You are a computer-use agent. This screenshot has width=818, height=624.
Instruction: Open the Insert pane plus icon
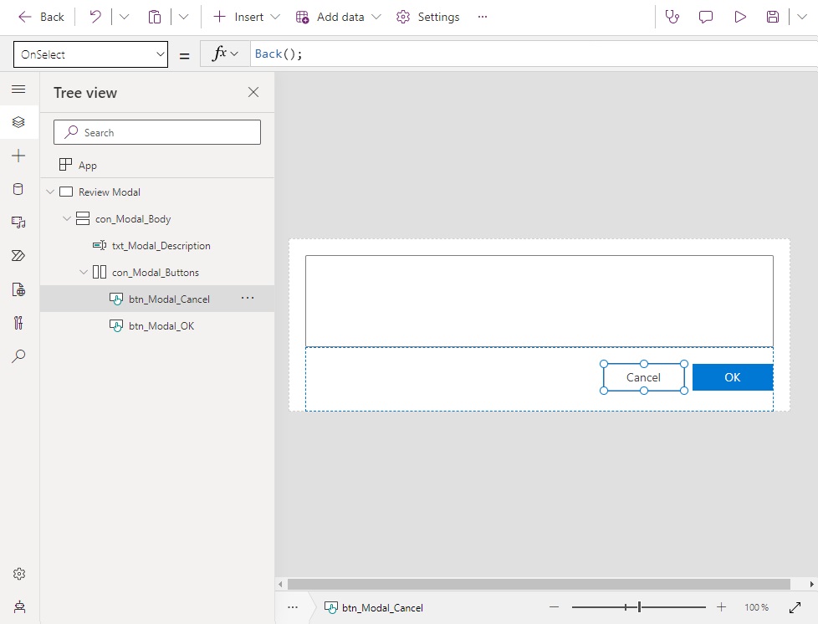(x=18, y=156)
